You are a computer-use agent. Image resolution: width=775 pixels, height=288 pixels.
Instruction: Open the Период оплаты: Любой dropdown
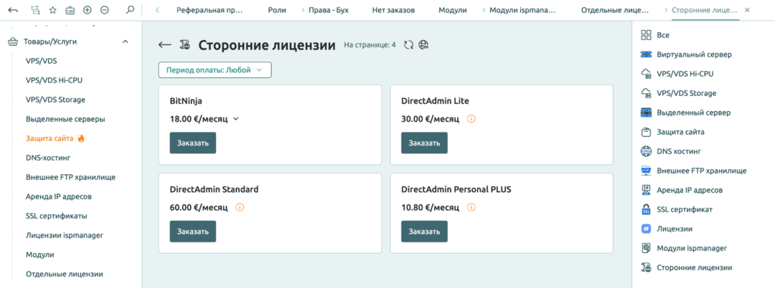[x=215, y=70]
